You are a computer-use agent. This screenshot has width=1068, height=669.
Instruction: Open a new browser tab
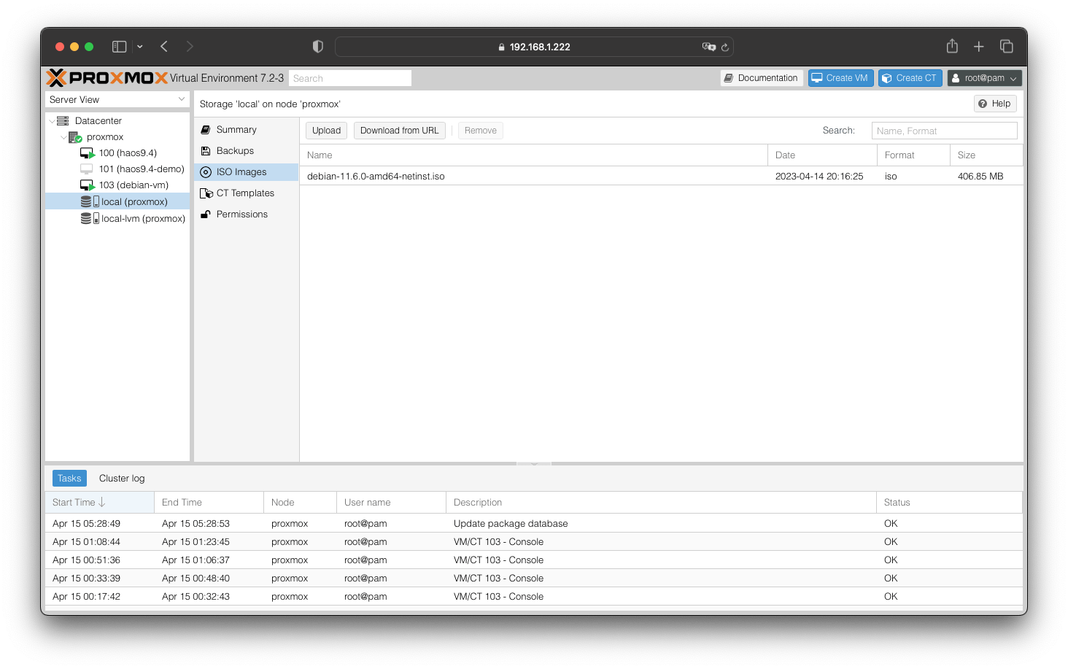979,47
